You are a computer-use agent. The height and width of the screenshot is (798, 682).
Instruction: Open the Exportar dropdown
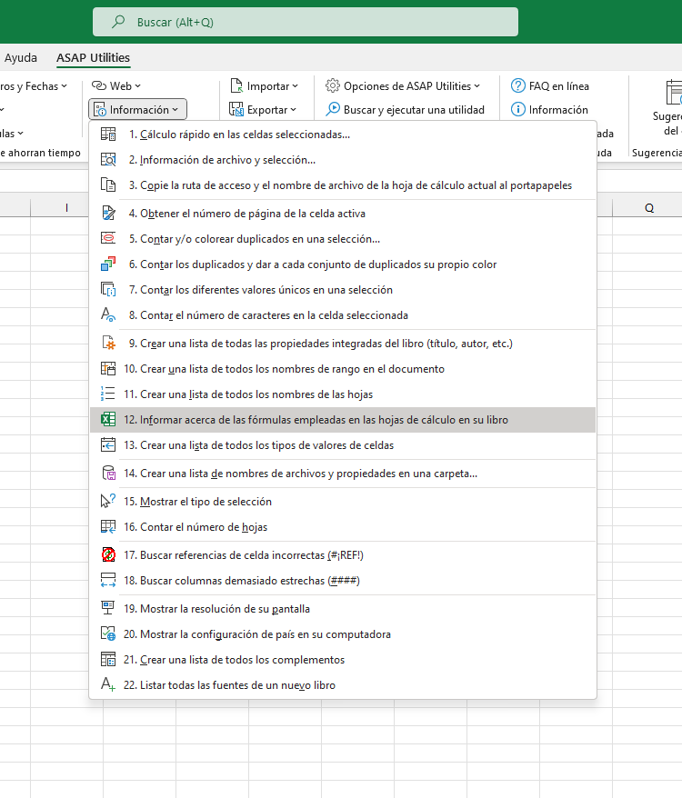pyautogui.click(x=262, y=109)
